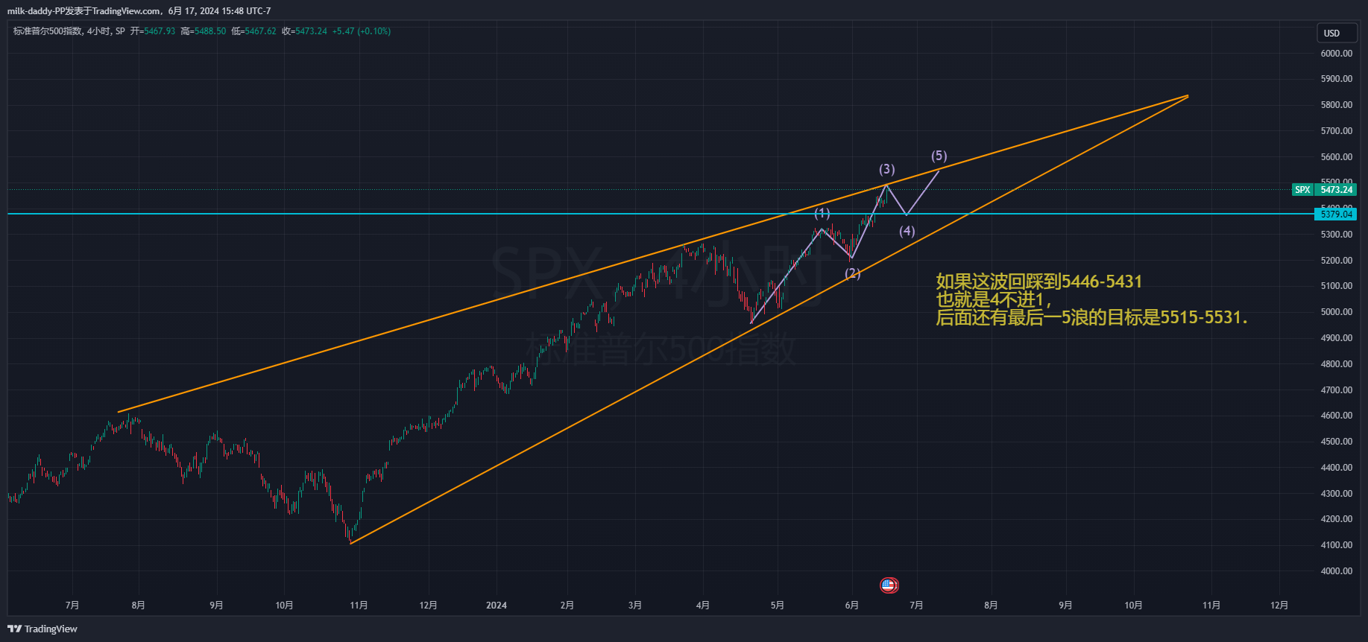
Task: Click the TradingView logo in the footer
Action: (42, 629)
